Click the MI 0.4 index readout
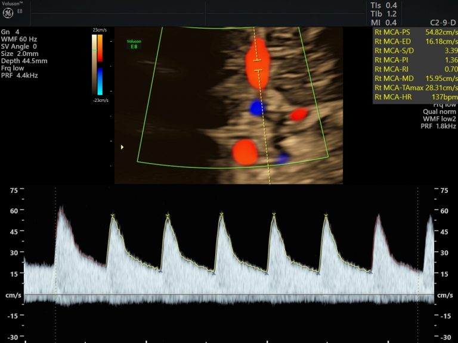 [383, 23]
